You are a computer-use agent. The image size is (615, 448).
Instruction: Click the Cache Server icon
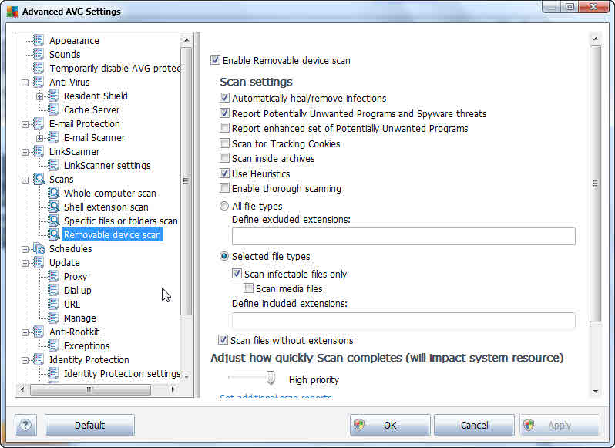tap(53, 109)
